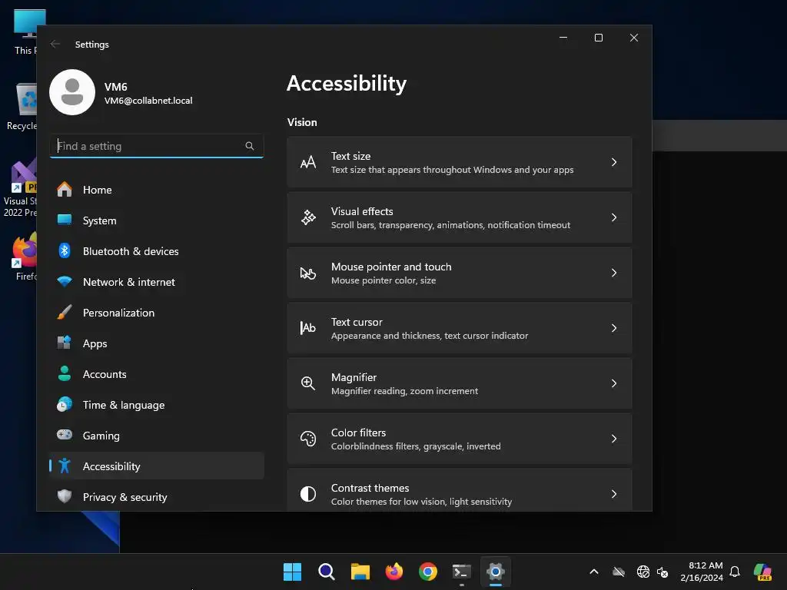Image resolution: width=787 pixels, height=590 pixels.
Task: Click the System monitor icon
Action: [x=65, y=220]
